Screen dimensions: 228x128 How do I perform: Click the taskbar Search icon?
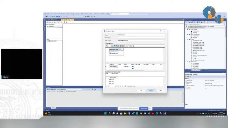pos(109,113)
